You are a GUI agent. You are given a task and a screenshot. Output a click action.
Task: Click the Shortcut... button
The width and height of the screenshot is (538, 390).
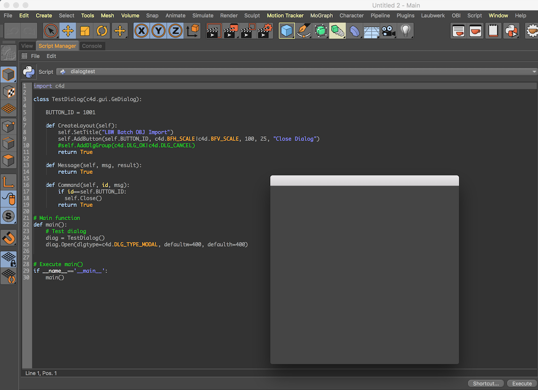tap(486, 383)
